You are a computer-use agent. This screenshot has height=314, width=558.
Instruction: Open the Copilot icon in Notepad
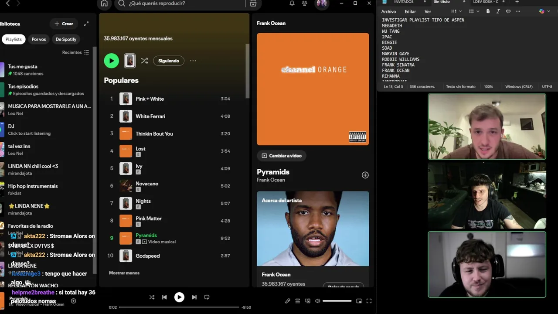(x=542, y=11)
